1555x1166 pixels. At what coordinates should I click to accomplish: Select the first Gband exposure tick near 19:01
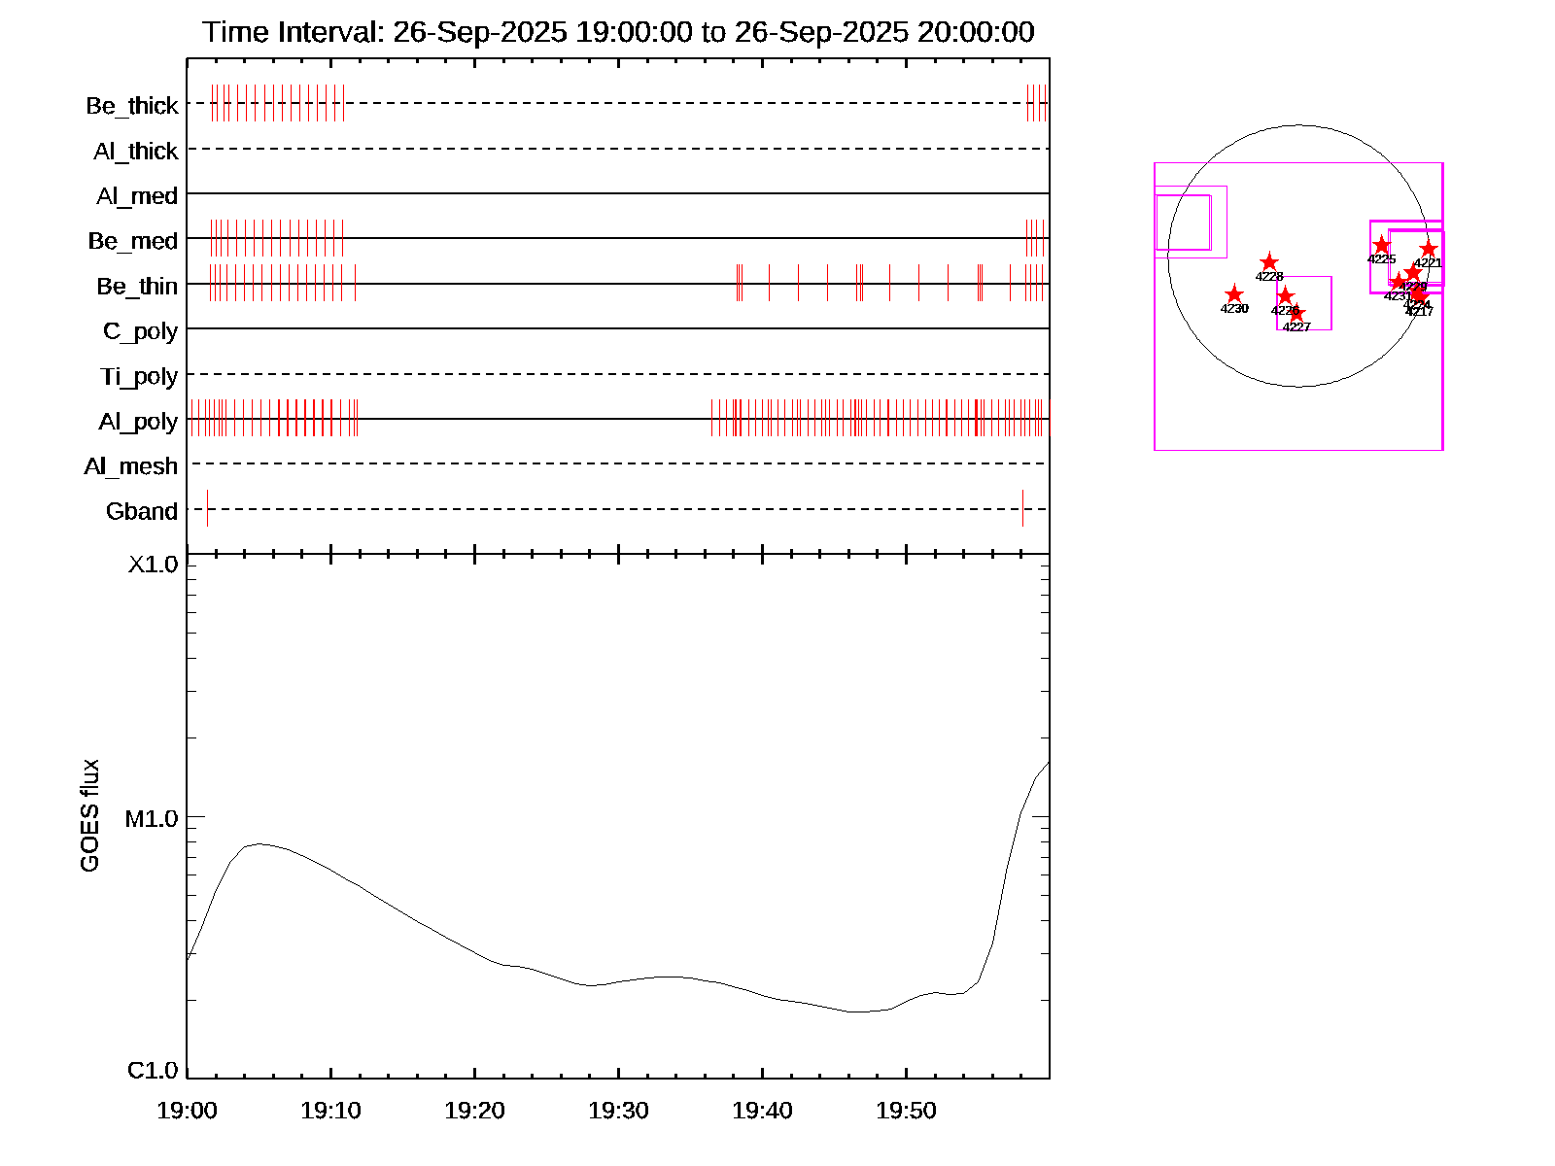pos(207,508)
